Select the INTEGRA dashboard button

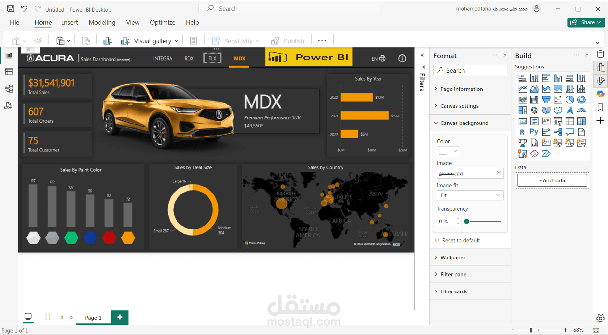162,58
